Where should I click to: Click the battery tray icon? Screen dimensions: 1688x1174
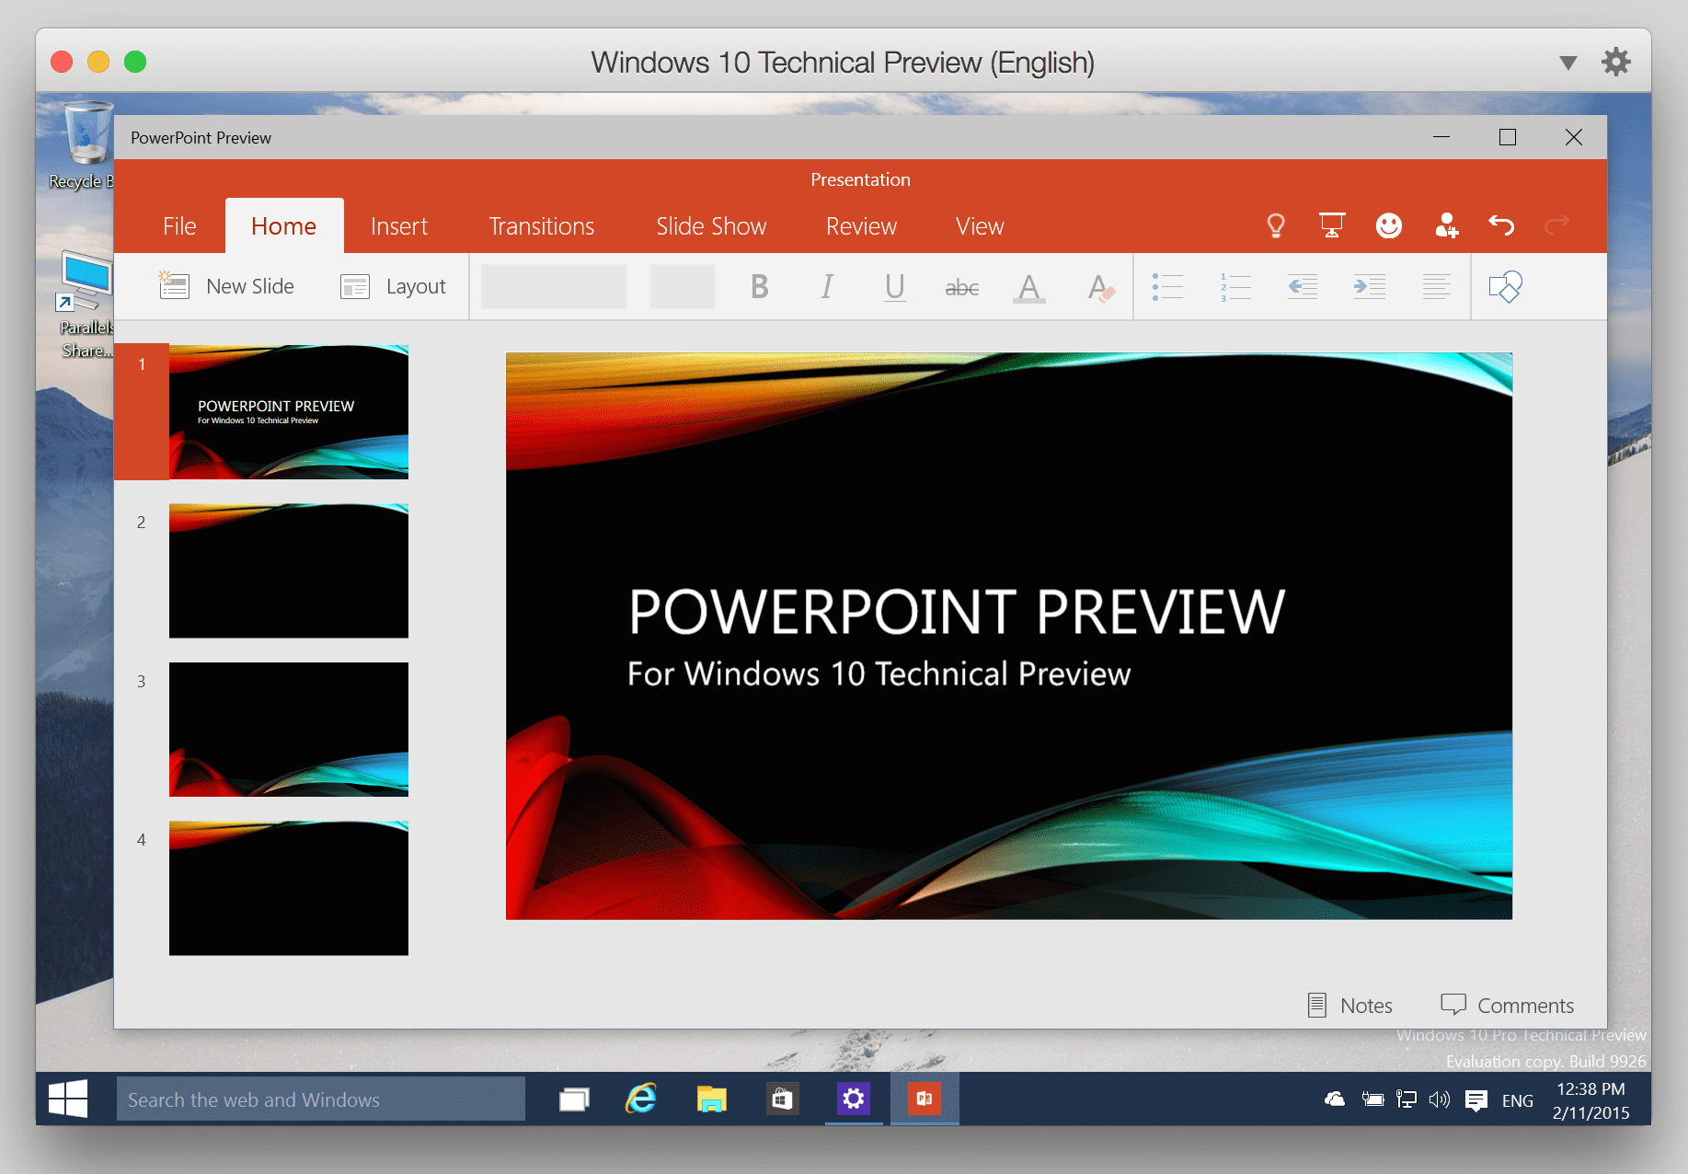pos(1372,1099)
